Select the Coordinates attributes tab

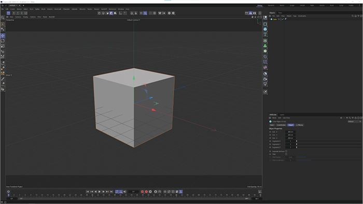(x=281, y=125)
